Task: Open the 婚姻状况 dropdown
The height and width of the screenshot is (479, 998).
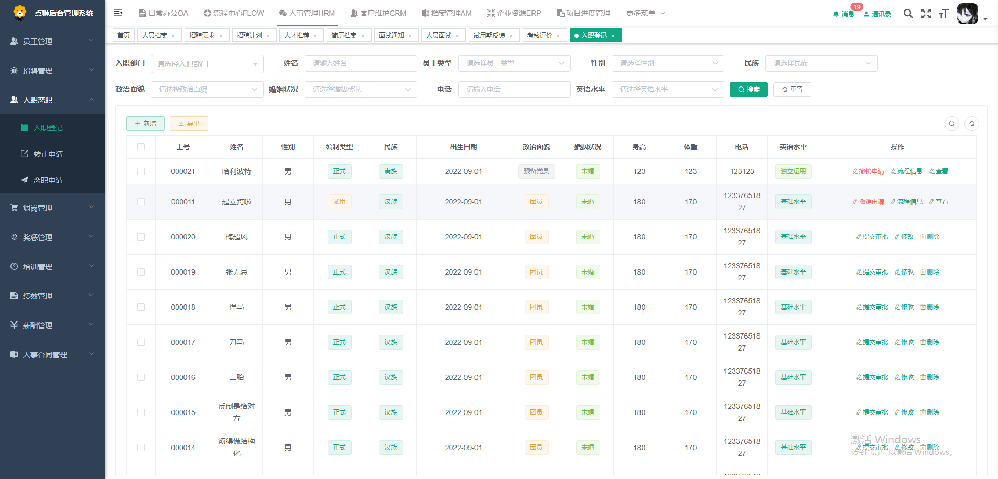Action: (361, 90)
